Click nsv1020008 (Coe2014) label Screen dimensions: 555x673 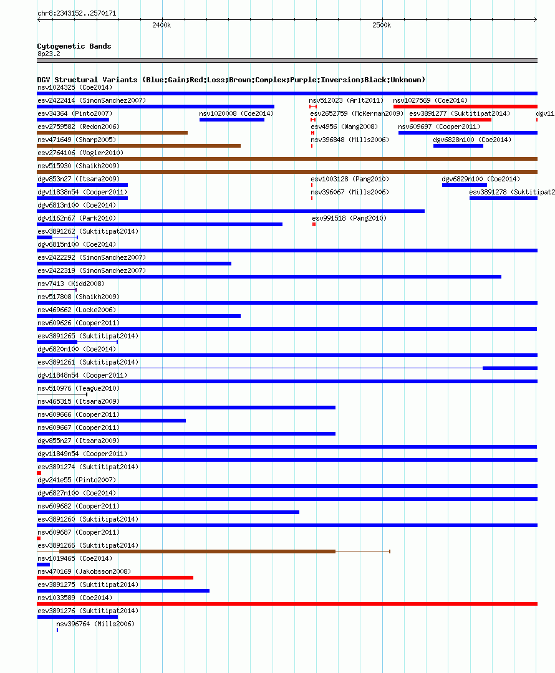point(236,114)
